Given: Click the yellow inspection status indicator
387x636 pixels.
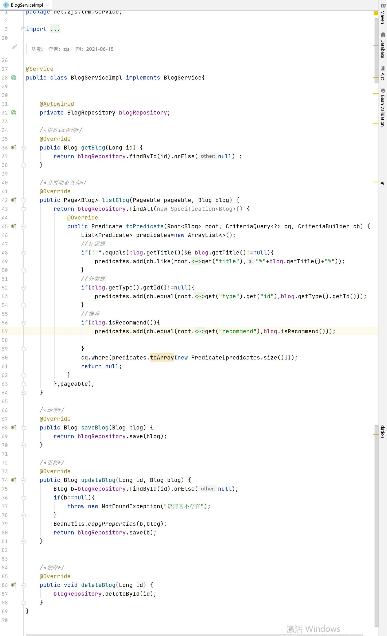Looking at the screenshot, I should (x=376, y=13).
